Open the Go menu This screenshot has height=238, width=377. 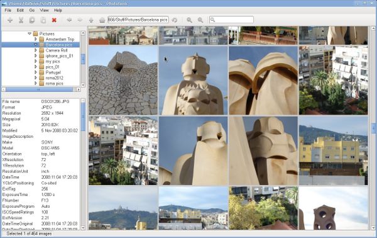[x=32, y=10]
